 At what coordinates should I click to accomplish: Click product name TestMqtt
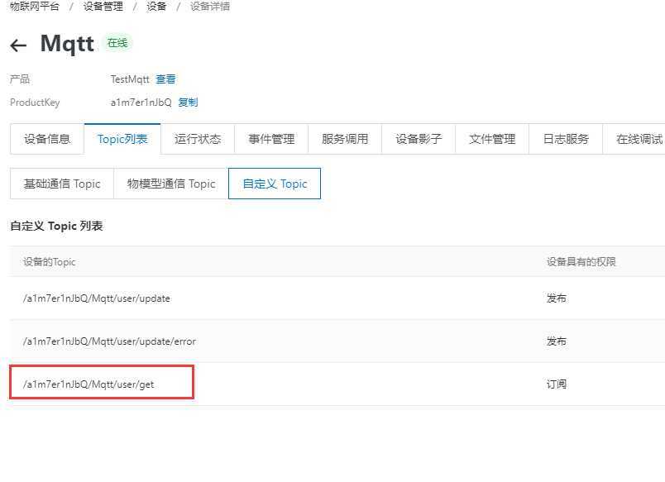click(x=130, y=79)
